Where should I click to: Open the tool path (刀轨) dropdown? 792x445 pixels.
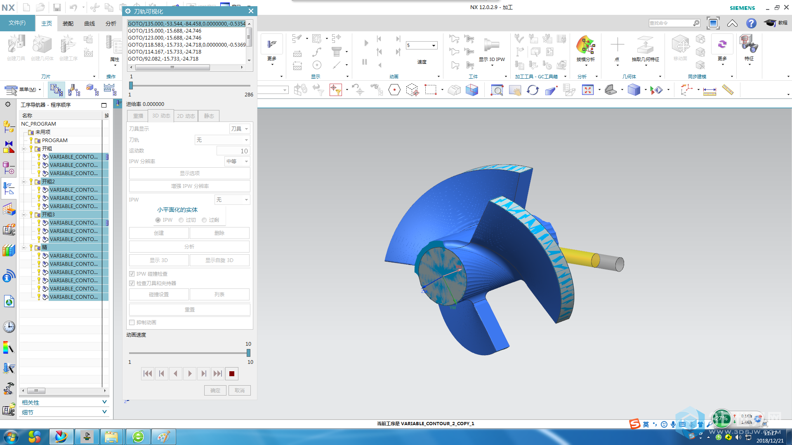[222, 140]
